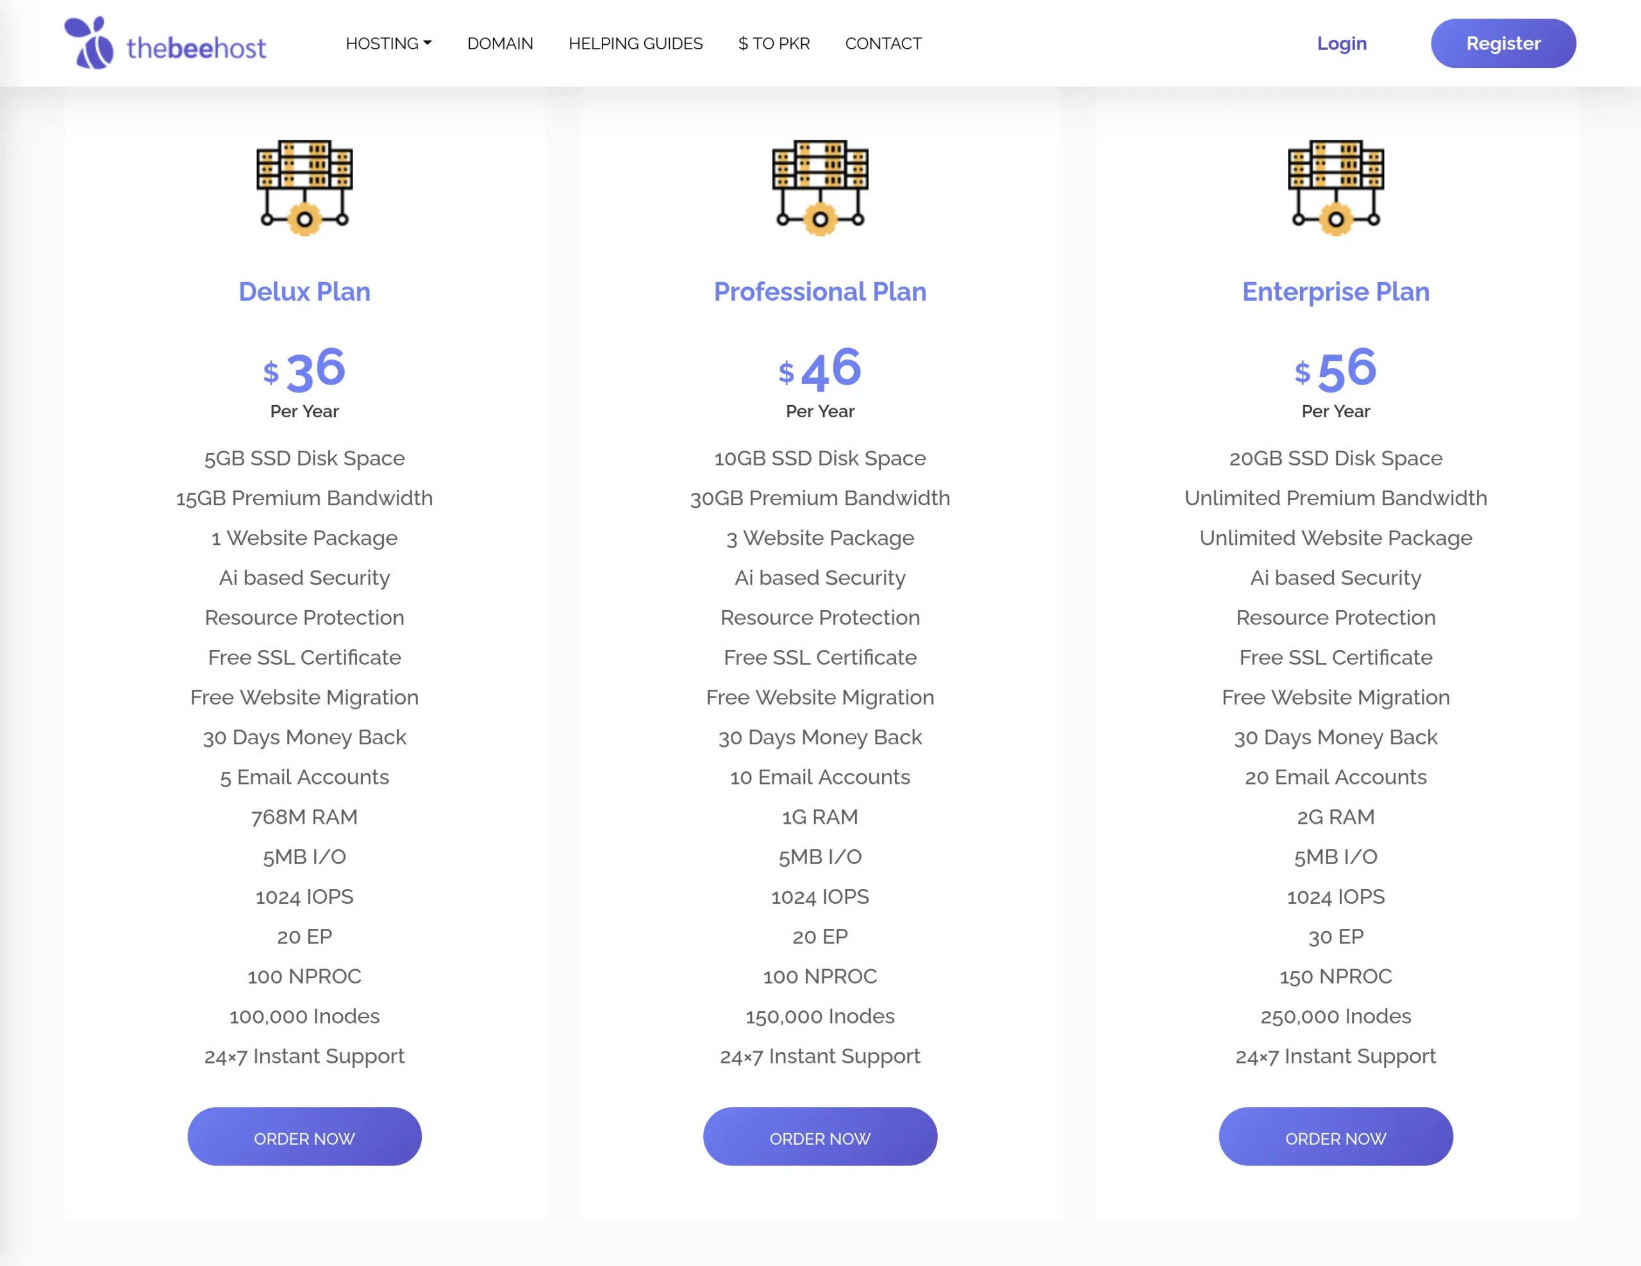
Task: Click the $36 per year price
Action: click(x=304, y=370)
